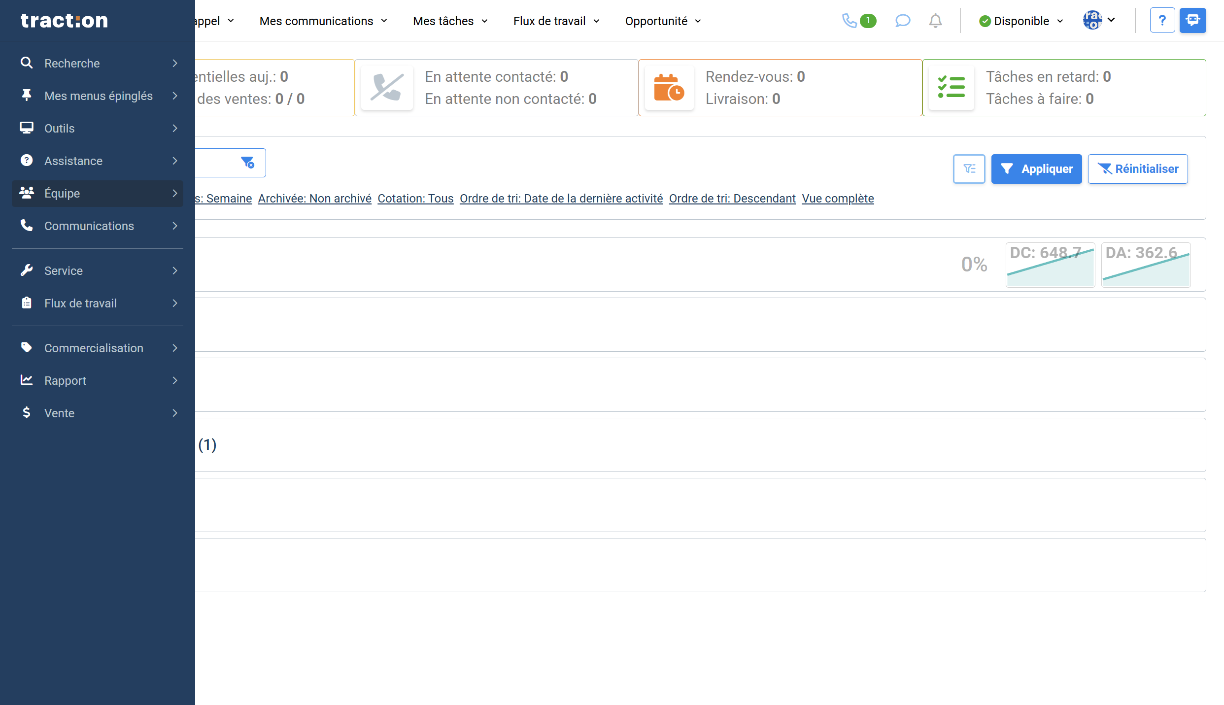Open the Opportunité dropdown menu
The height and width of the screenshot is (705, 1224).
[663, 21]
